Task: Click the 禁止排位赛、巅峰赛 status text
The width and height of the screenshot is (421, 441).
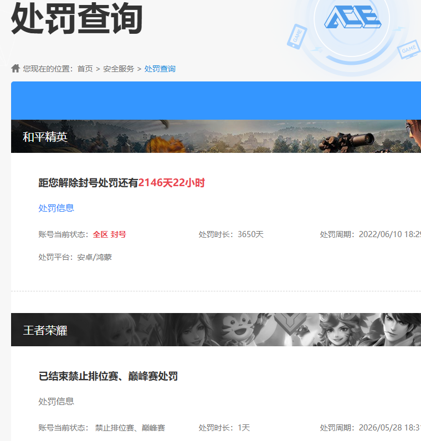Action: [130, 428]
